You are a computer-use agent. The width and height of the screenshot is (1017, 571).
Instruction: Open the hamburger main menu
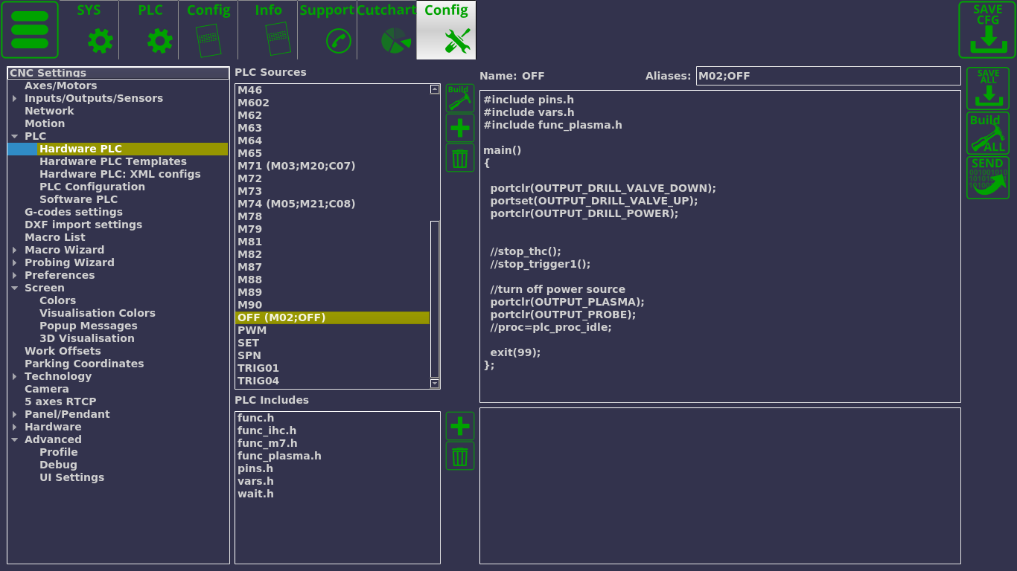click(x=30, y=30)
